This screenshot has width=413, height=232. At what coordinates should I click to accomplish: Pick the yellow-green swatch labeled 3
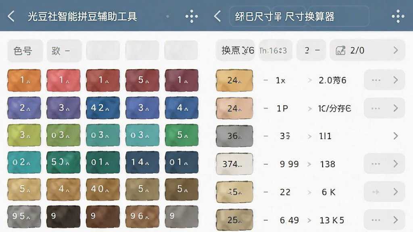click(x=24, y=135)
